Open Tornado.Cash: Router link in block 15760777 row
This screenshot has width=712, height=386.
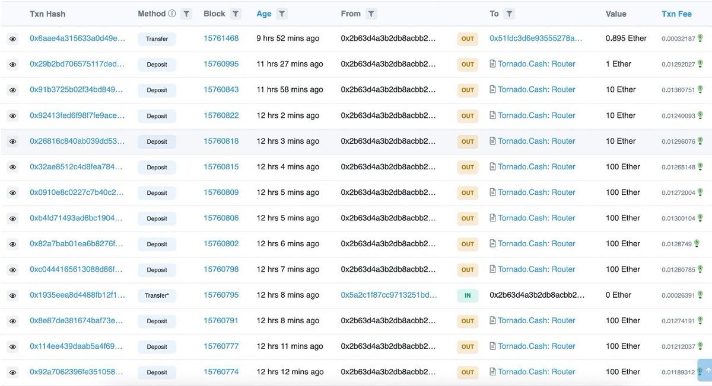536,346
